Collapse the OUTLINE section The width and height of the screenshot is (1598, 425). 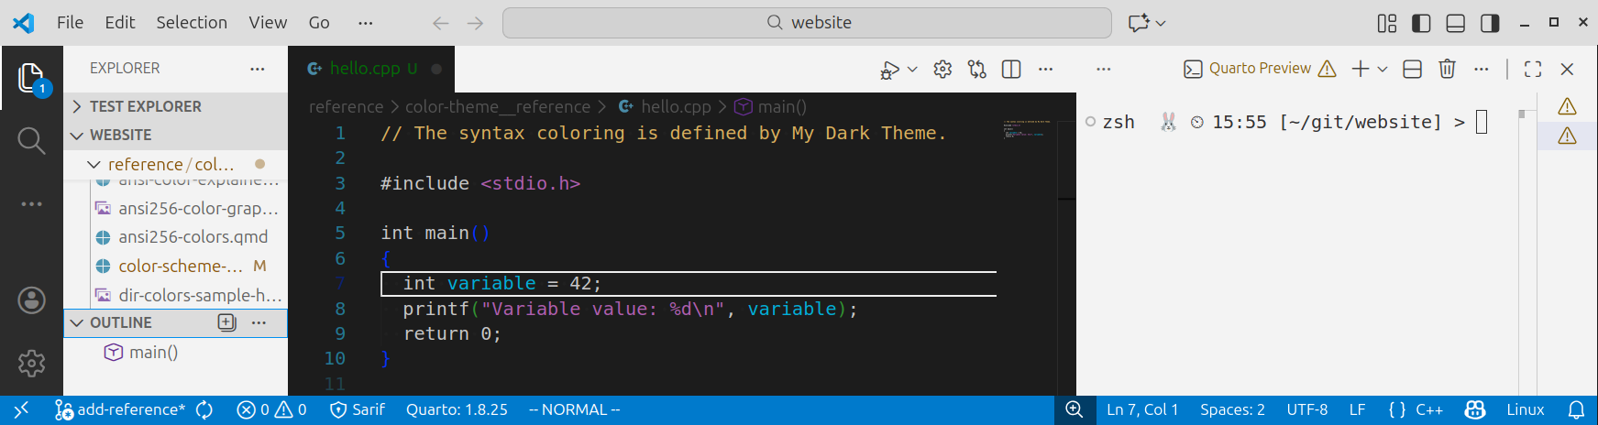click(120, 322)
